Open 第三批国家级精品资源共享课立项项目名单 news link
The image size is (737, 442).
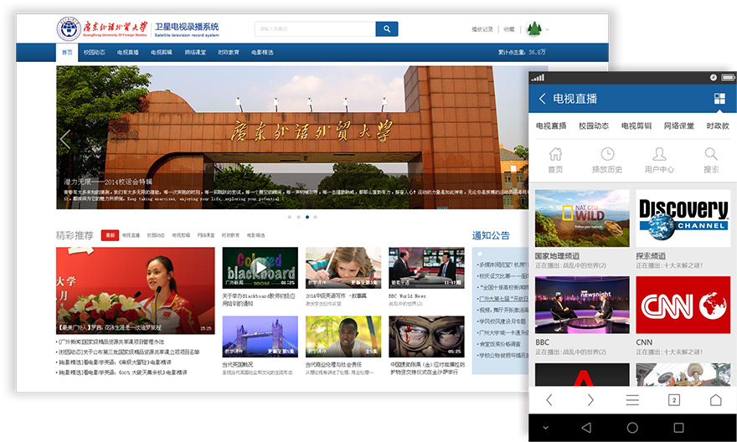coord(128,352)
